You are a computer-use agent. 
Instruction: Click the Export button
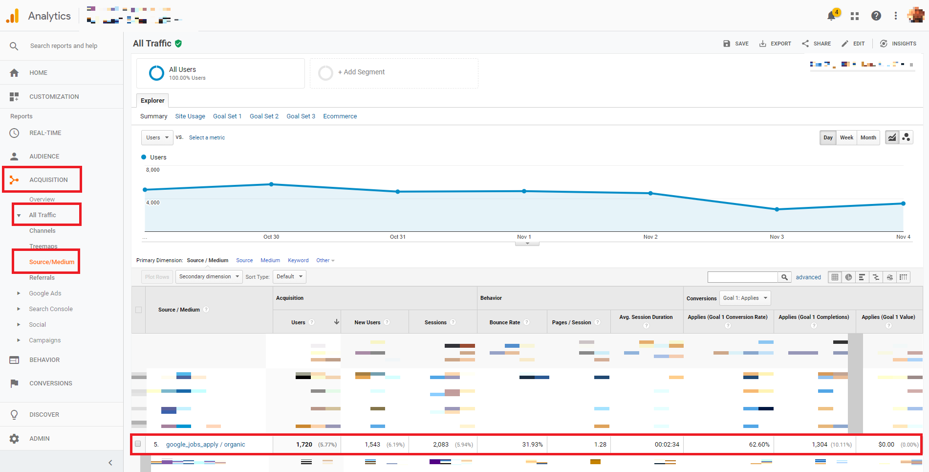point(775,44)
